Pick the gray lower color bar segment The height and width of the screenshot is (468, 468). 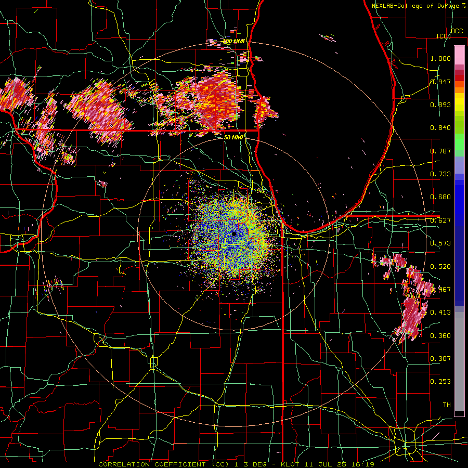459,361
